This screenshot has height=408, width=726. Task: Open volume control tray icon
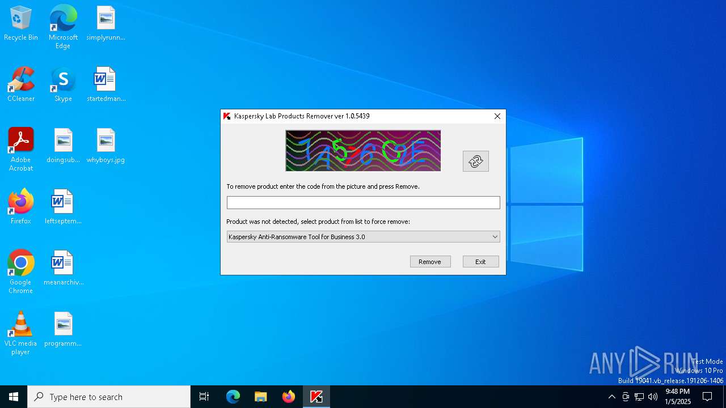(653, 397)
